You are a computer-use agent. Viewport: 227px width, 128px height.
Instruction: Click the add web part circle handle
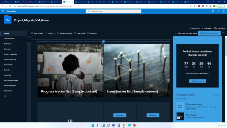point(103,42)
